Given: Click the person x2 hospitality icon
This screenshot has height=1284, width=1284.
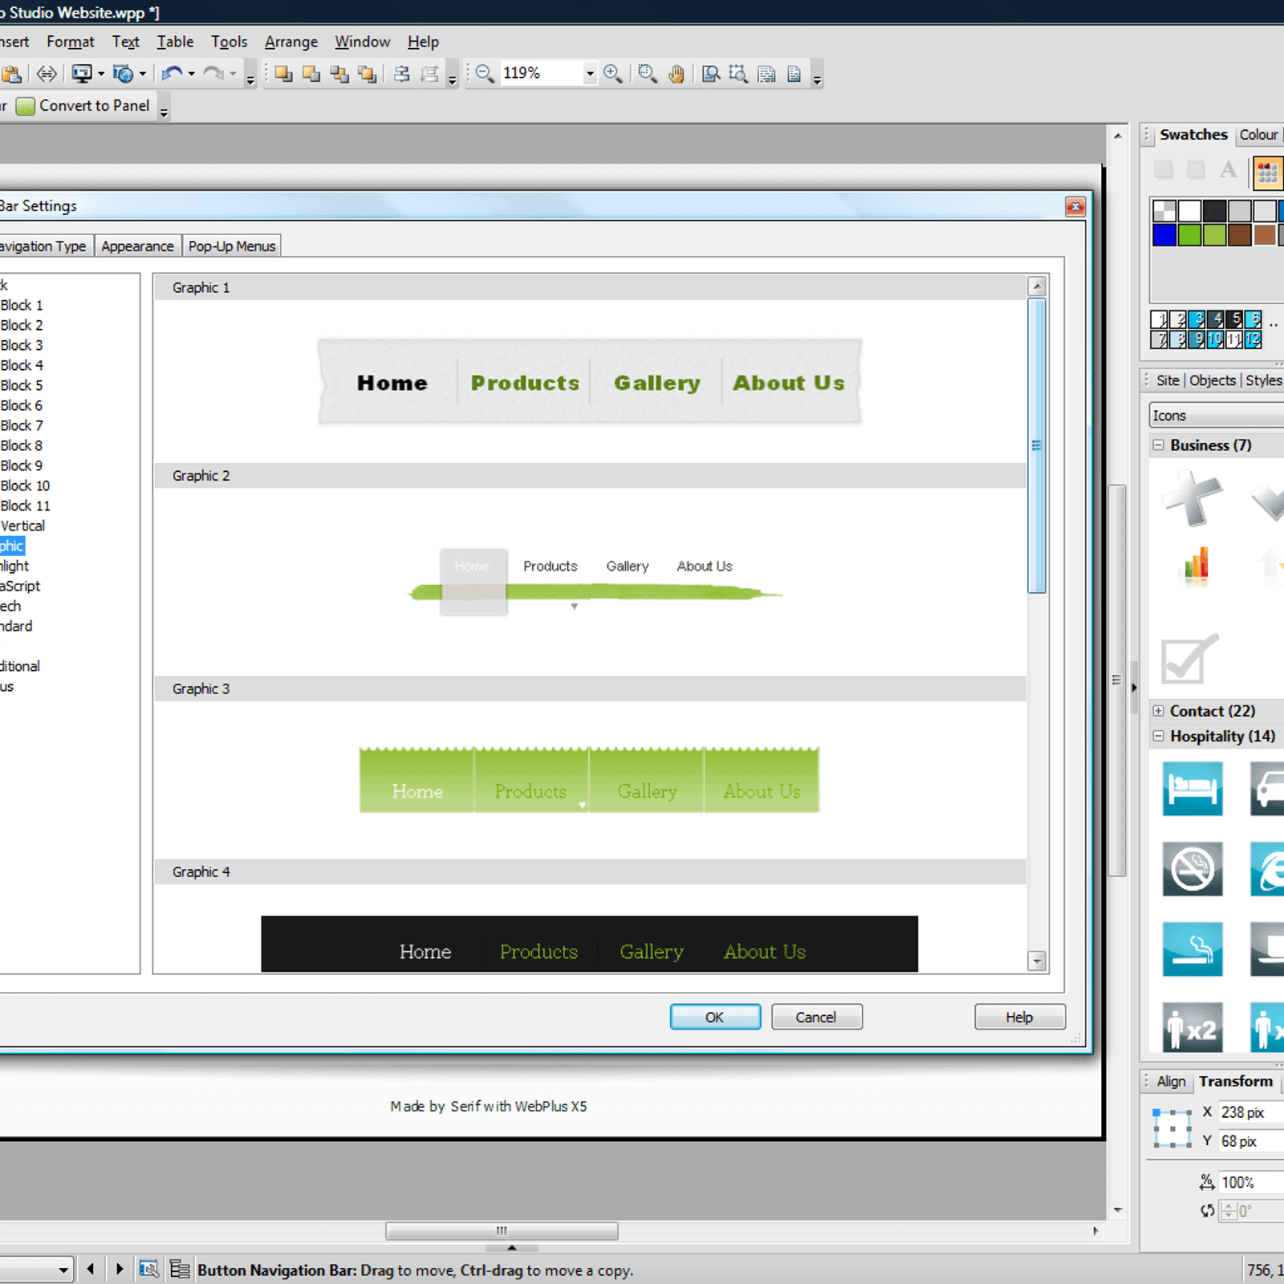Looking at the screenshot, I should tap(1193, 1027).
